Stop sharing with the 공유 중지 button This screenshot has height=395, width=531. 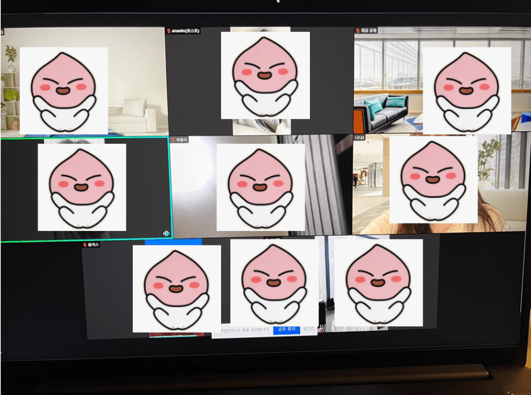286,329
